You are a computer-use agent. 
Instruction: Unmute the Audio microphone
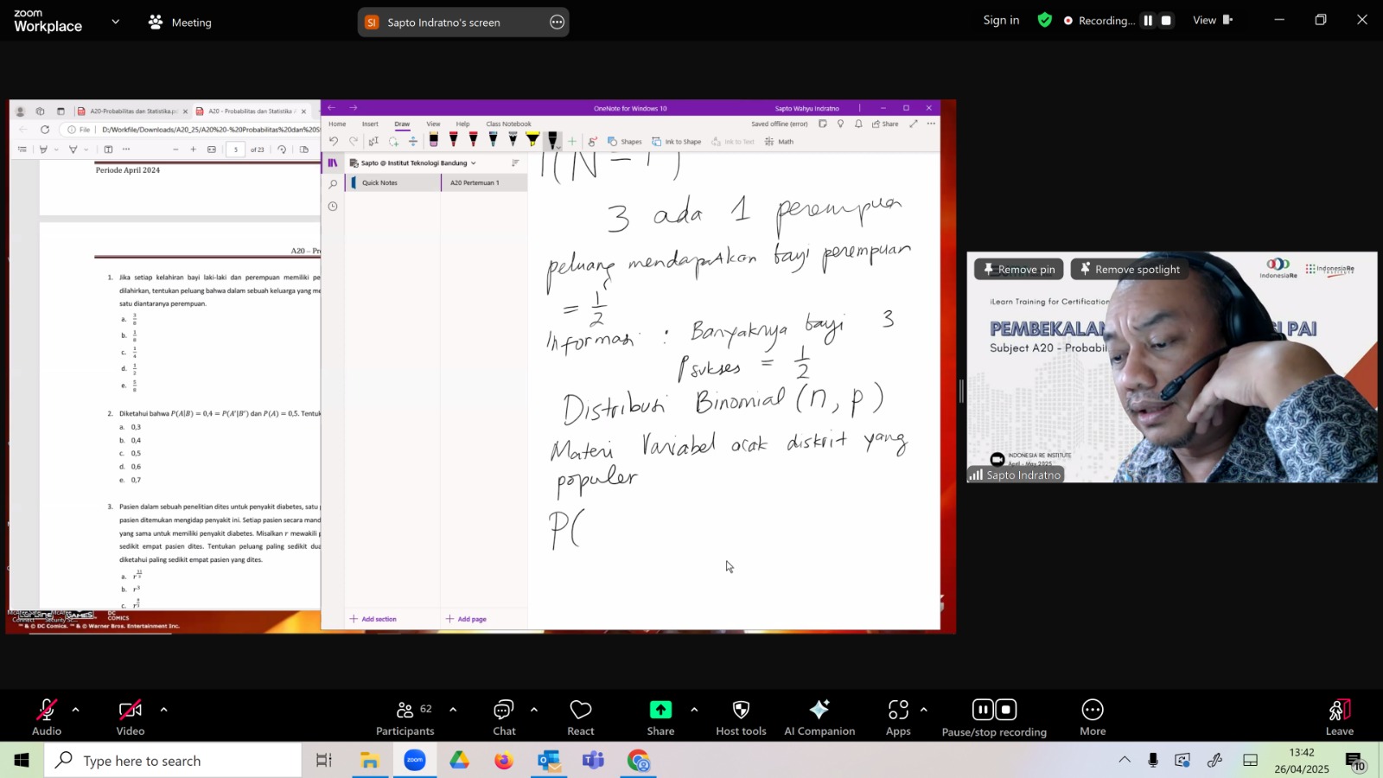[47, 718]
